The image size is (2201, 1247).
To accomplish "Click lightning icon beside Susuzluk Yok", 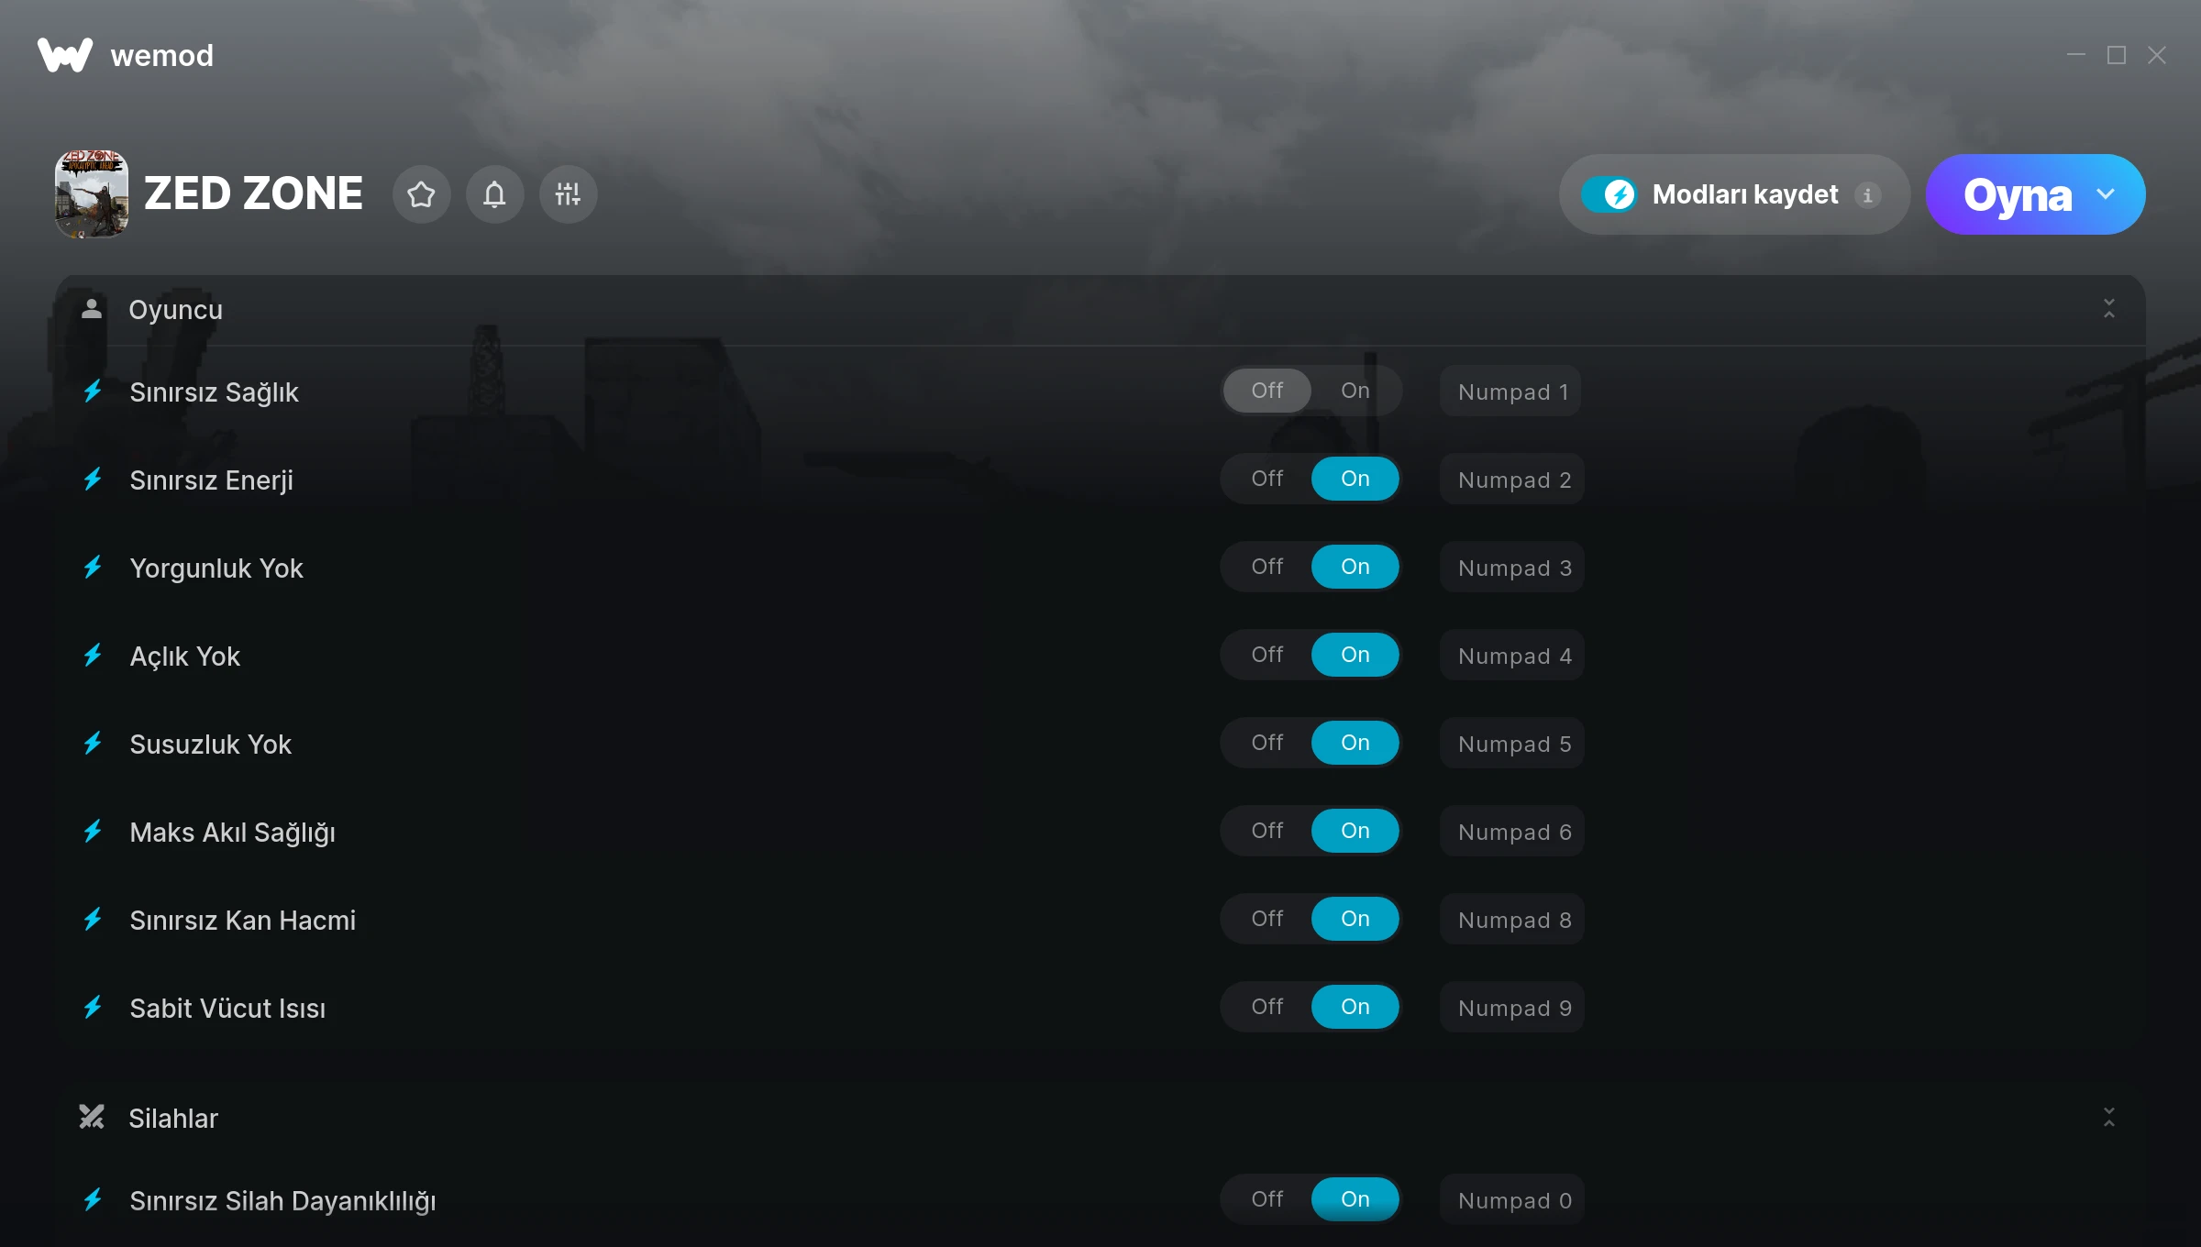I will [x=93, y=744].
